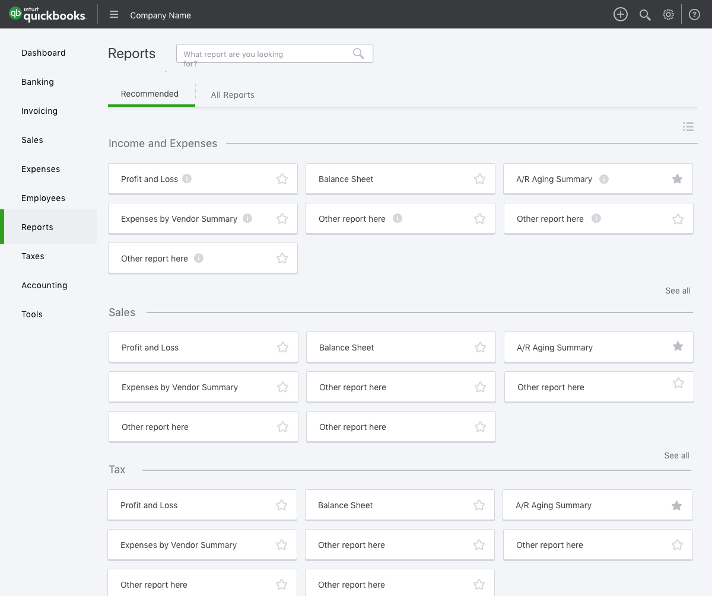See all Income and Expenses reports

(x=678, y=291)
